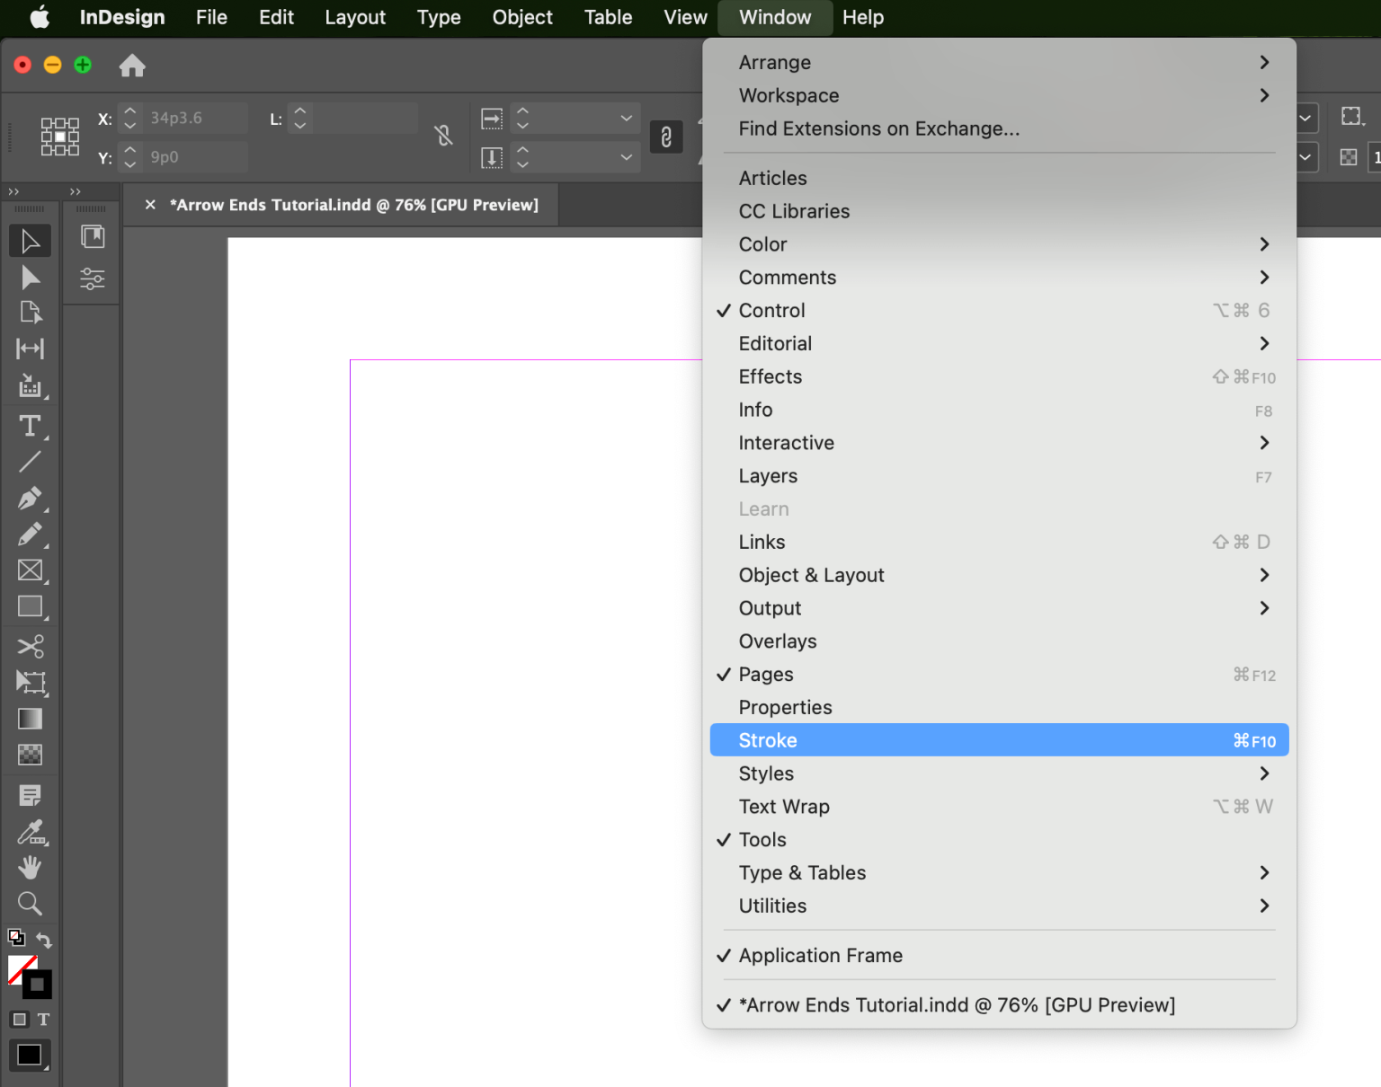Activate the Type tool

pos(30,426)
